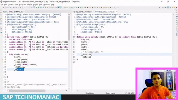
Task: Toggle the Smart Insert mode indicator
Action: pyautogui.click(x=110, y=93)
